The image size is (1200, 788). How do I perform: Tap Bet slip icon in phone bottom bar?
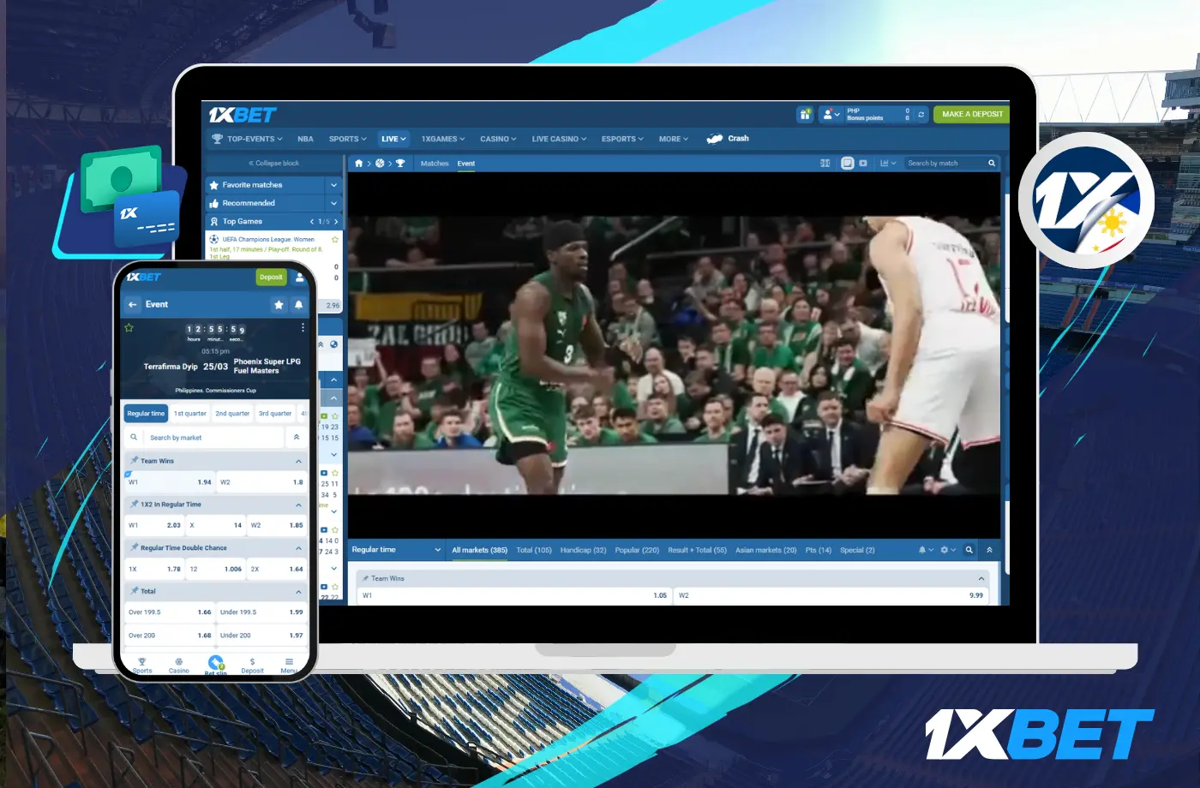coord(216,664)
